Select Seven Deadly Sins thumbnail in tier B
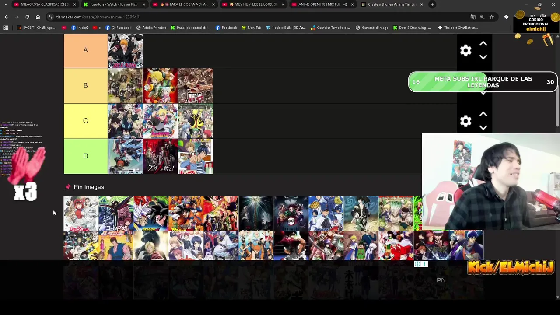 coord(160,86)
